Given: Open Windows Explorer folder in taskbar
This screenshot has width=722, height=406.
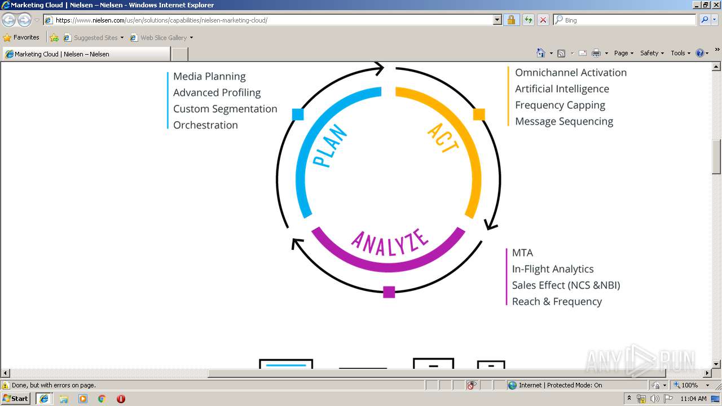Looking at the screenshot, I should [x=64, y=399].
